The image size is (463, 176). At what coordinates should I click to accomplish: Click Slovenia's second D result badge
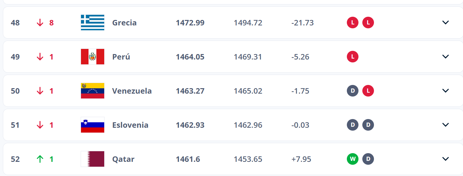pos(368,125)
